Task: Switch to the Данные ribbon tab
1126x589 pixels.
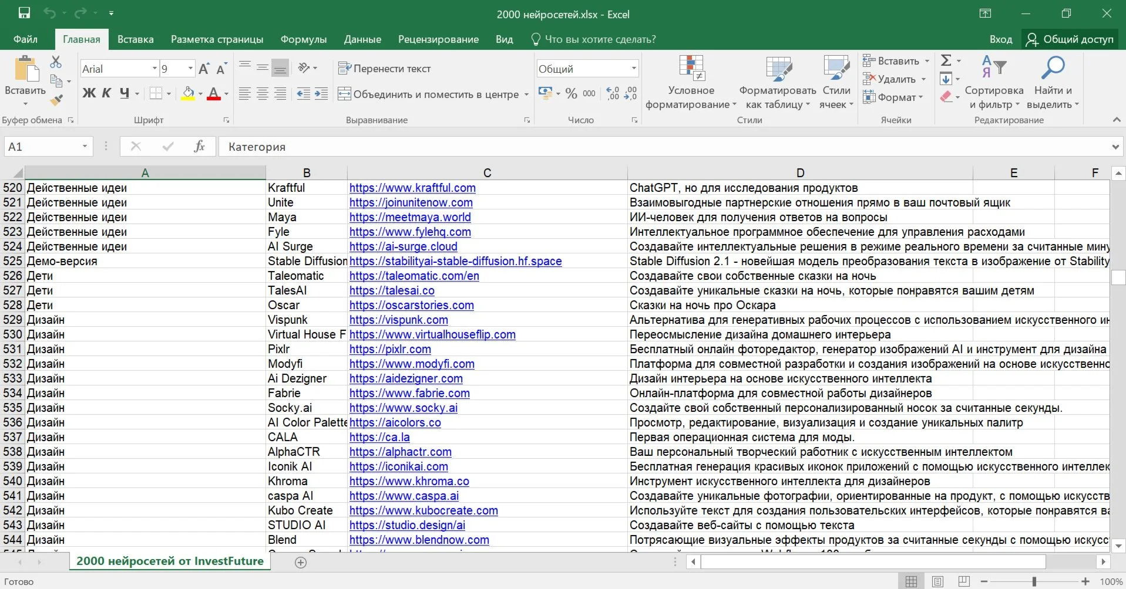Action: (x=362, y=39)
